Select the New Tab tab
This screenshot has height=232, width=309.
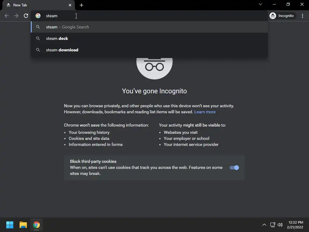pos(39,5)
